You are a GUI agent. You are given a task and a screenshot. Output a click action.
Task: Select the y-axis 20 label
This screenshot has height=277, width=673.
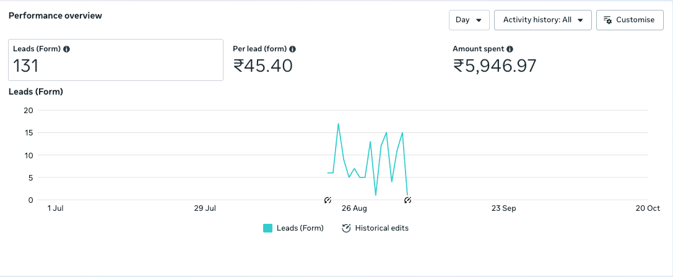click(x=28, y=110)
